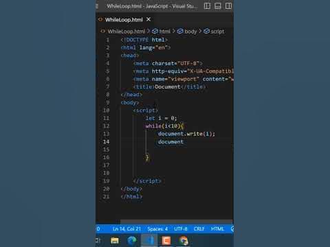Click the meta charset="UTF-8" line
The height and width of the screenshot is (247, 330).
coord(168,63)
